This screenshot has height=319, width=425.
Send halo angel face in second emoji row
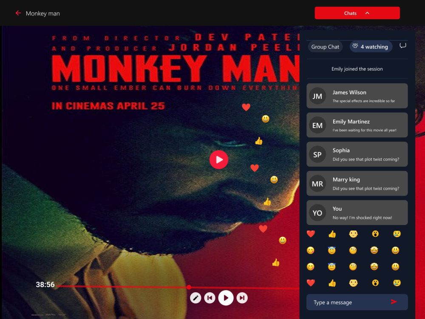(x=331, y=250)
